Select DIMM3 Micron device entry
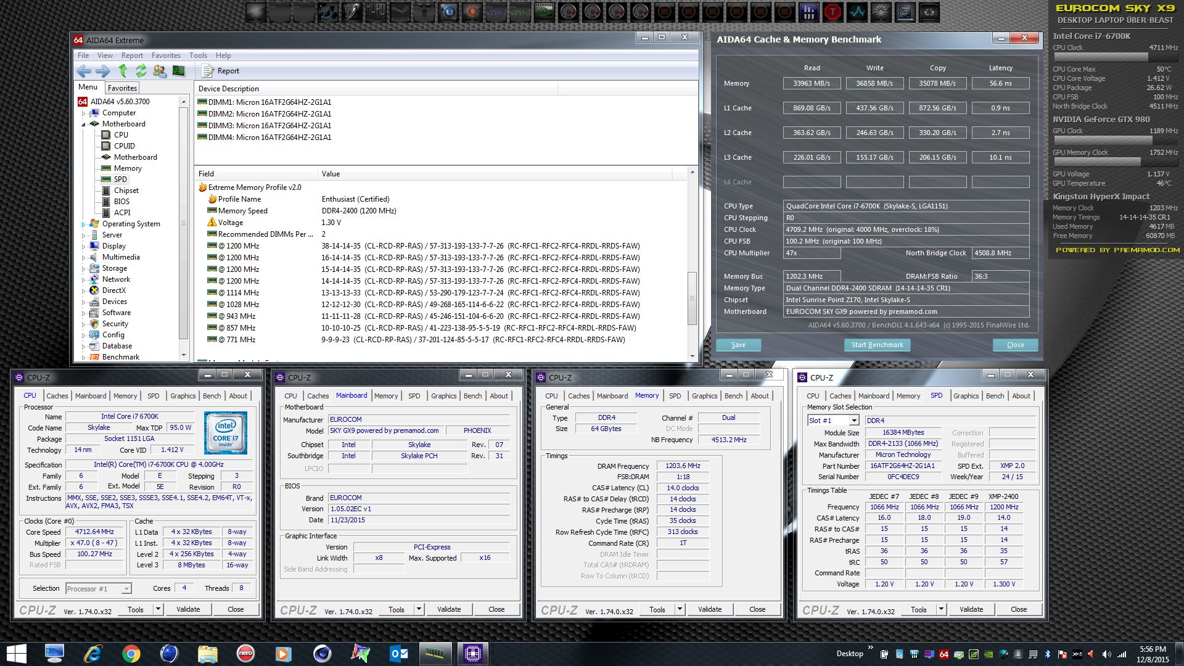Viewport: 1184px width, 666px height. 269,126
